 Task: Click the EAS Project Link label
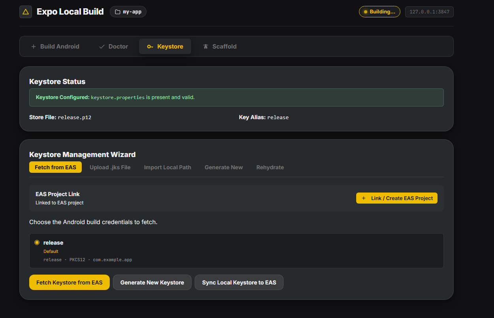click(x=58, y=194)
